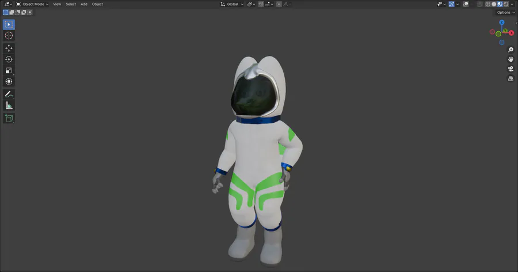Select the Cursor tool
Image resolution: width=518 pixels, height=272 pixels.
9,36
